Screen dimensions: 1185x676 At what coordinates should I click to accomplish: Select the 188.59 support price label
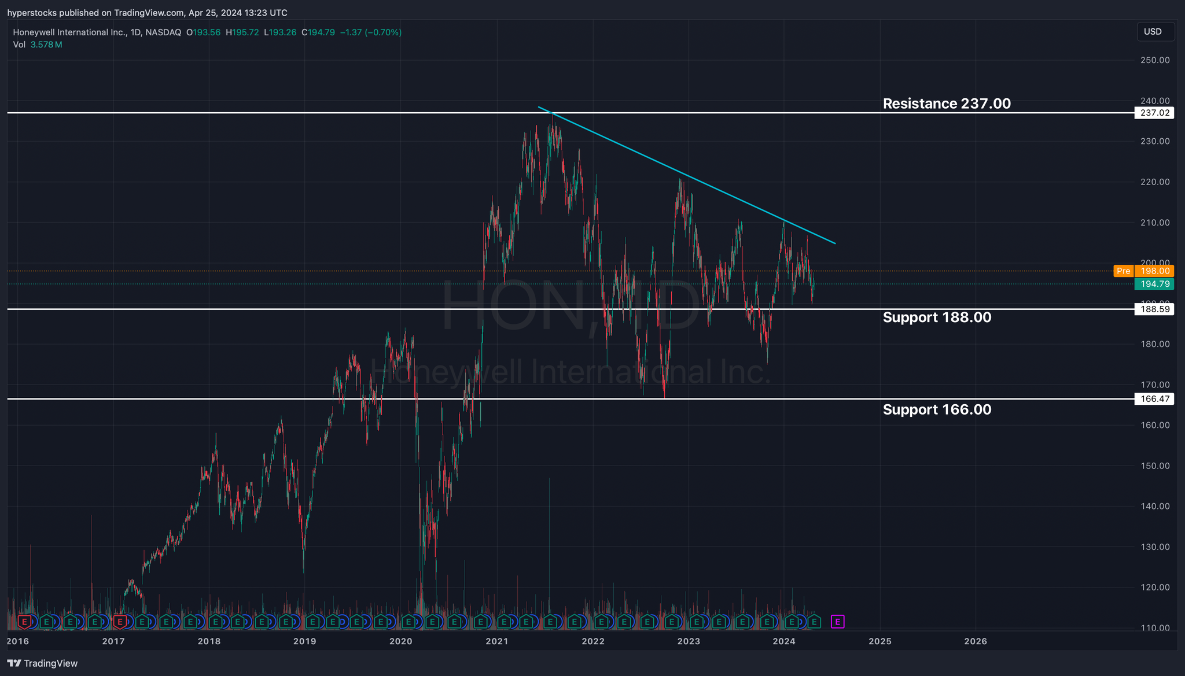click(x=1154, y=309)
